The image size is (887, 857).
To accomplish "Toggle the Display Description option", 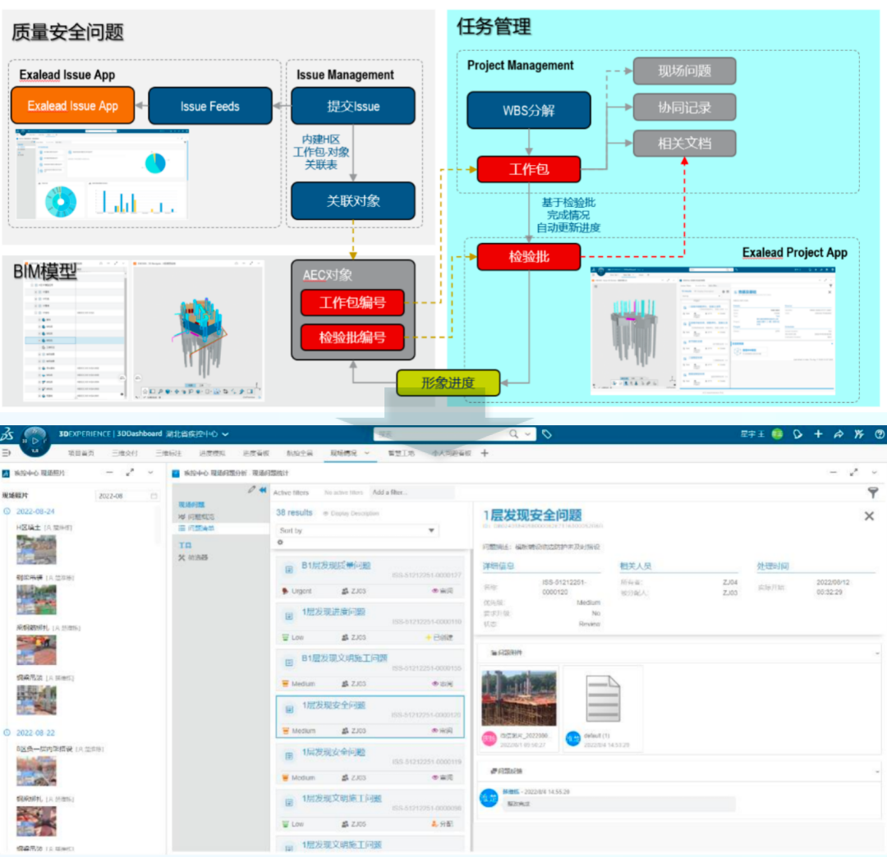I will click(x=351, y=513).
